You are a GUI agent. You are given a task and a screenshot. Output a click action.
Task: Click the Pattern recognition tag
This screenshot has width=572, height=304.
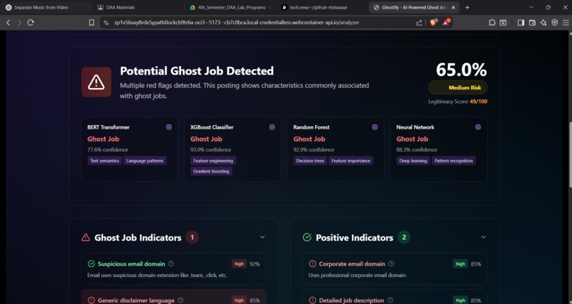click(453, 161)
